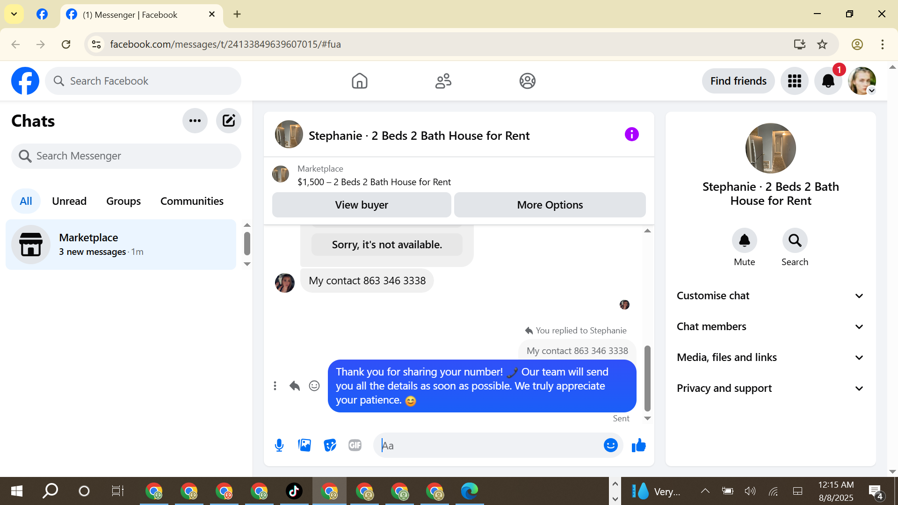Screen dimensions: 898x505
Task: Open the GIF picker
Action: 355,445
